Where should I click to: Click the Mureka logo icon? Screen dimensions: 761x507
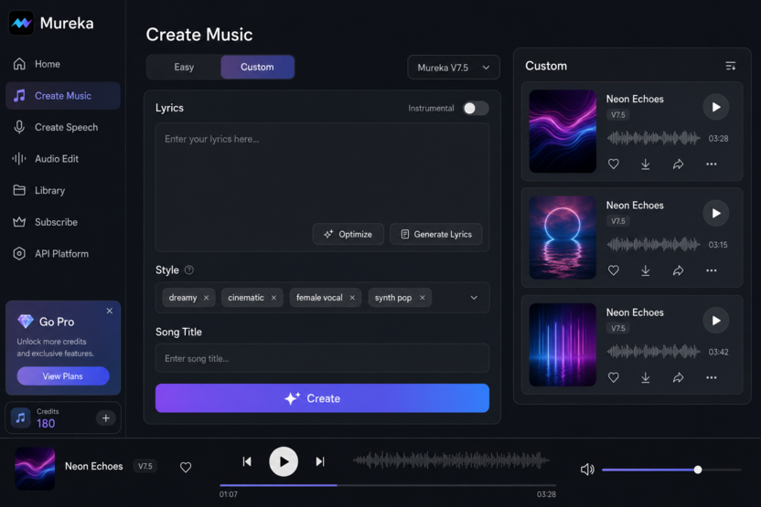(x=21, y=23)
